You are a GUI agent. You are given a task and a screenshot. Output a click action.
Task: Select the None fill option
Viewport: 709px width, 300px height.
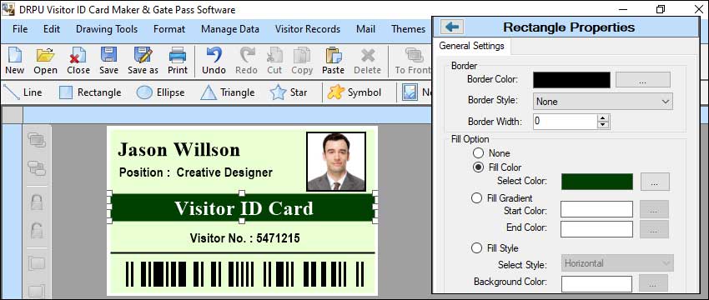click(478, 153)
